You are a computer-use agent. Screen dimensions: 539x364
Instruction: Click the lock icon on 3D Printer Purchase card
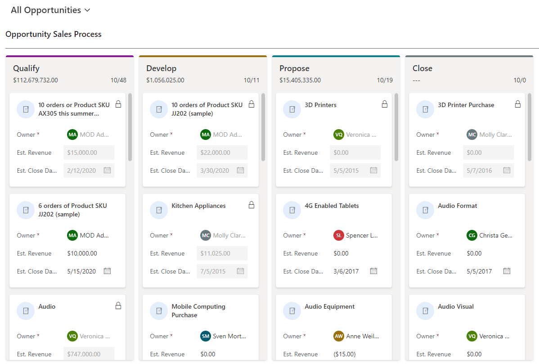click(518, 104)
